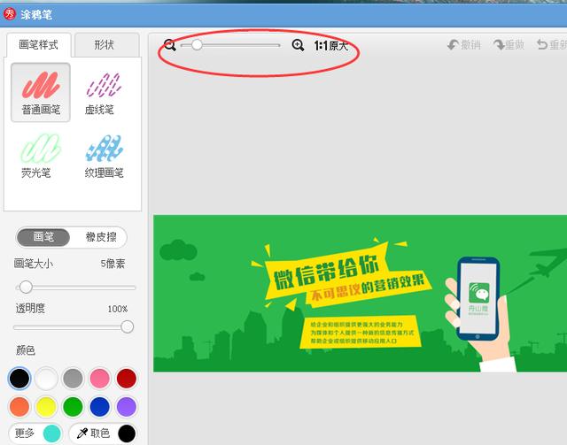Viewport: 567px width, 445px height.
Task: Click the zoom out magnifier icon
Action: click(169, 45)
